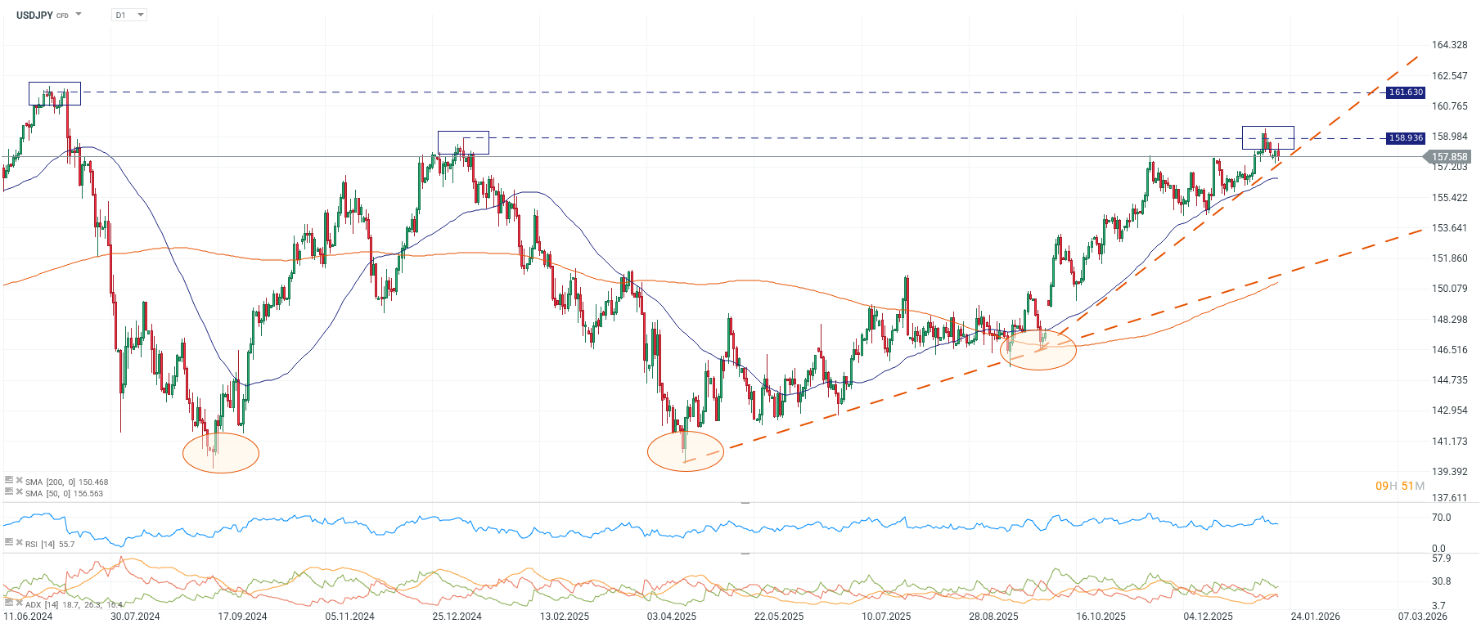
Task: Select the rectangle around the latest price peak
Action: [1268, 137]
